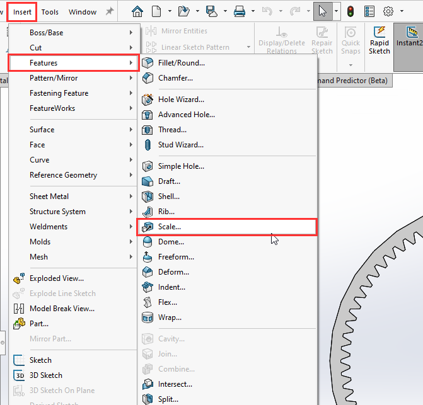Screen dimensions: 423x405
Task: Open dropdown arrow next to Options gear
Action: pyautogui.click(x=402, y=11)
